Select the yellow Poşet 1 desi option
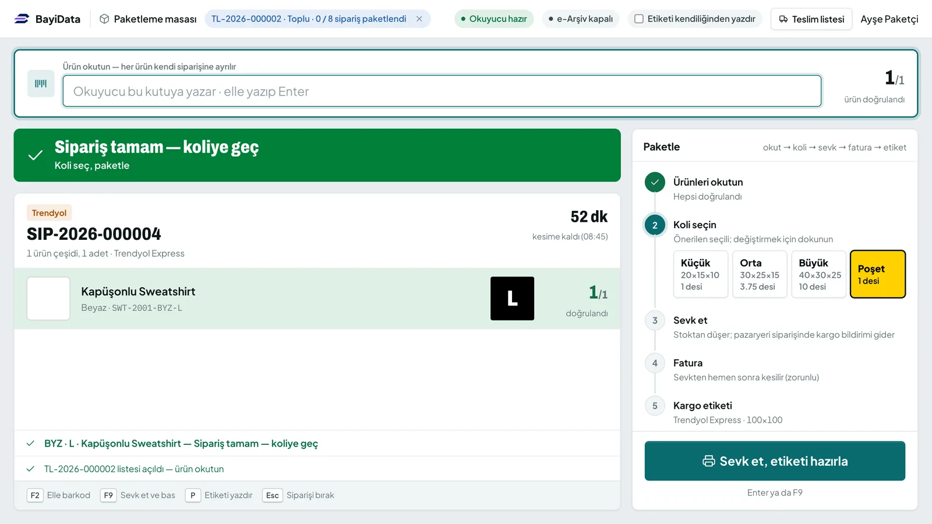This screenshot has height=524, width=932. coord(878,274)
